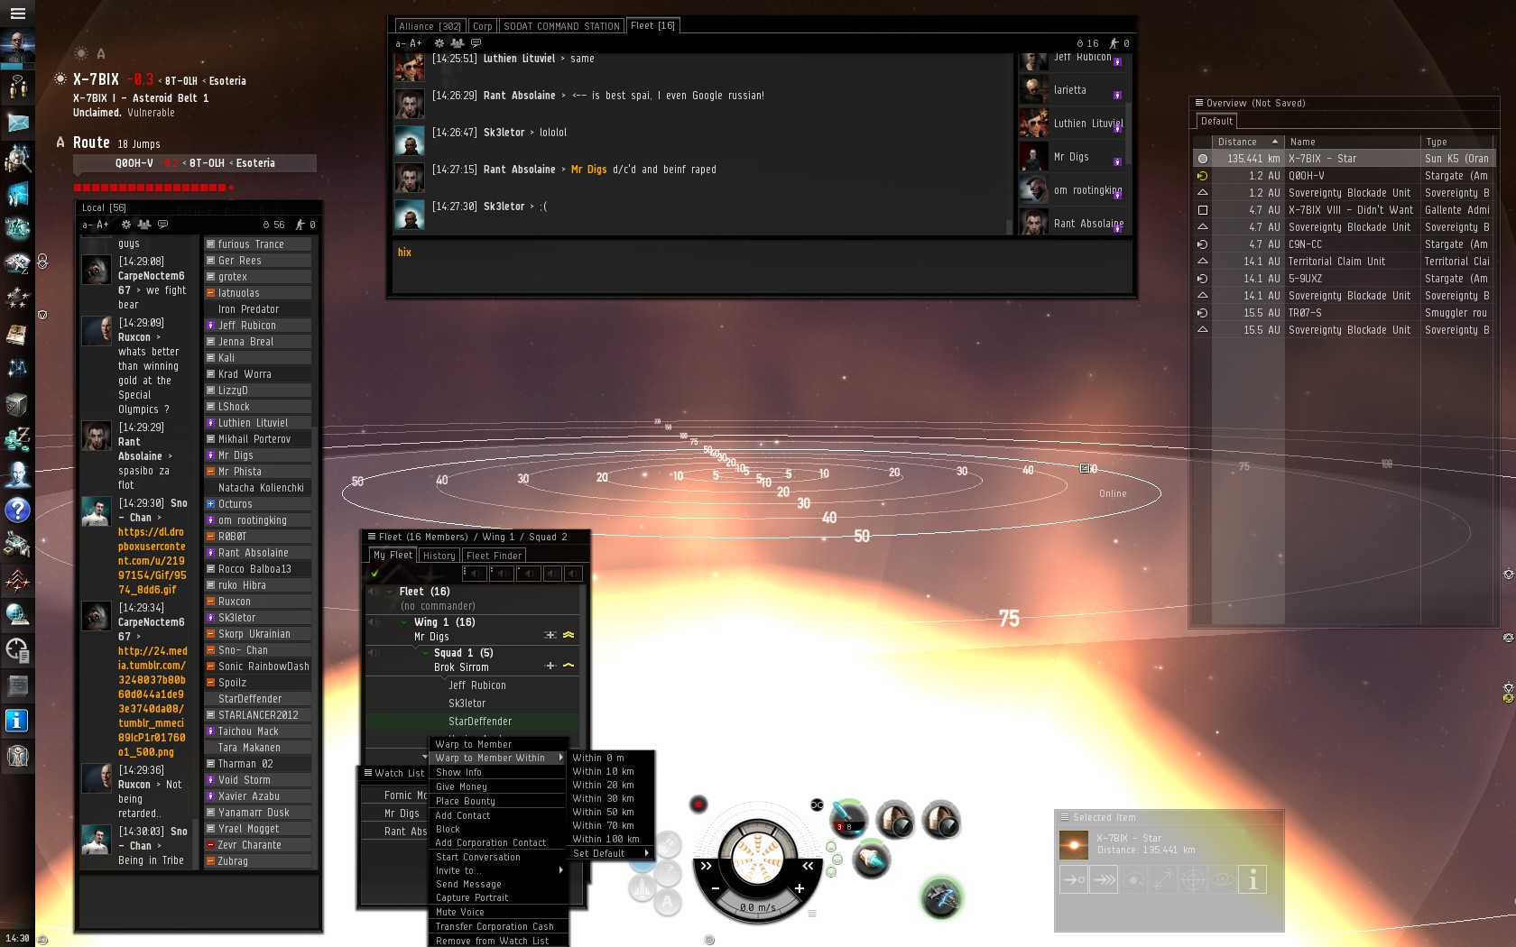Click the Lock Target crosshair icon
This screenshot has height=947, width=1516.
[1193, 879]
